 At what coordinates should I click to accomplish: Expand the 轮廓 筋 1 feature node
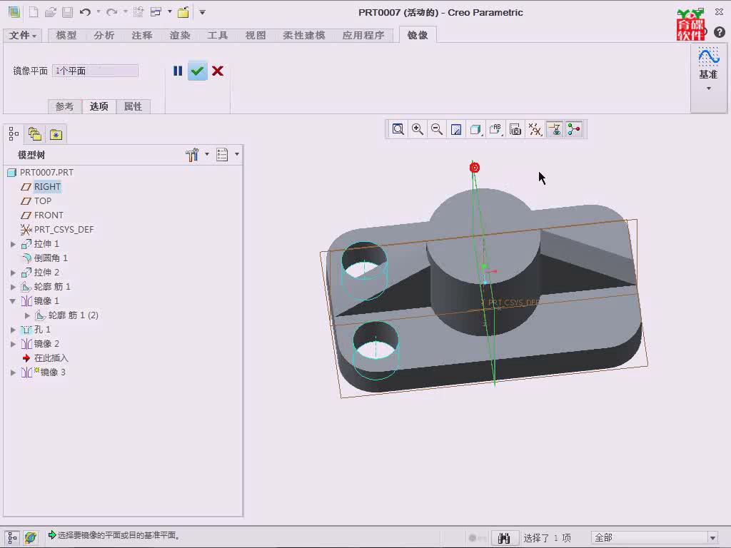point(13,287)
